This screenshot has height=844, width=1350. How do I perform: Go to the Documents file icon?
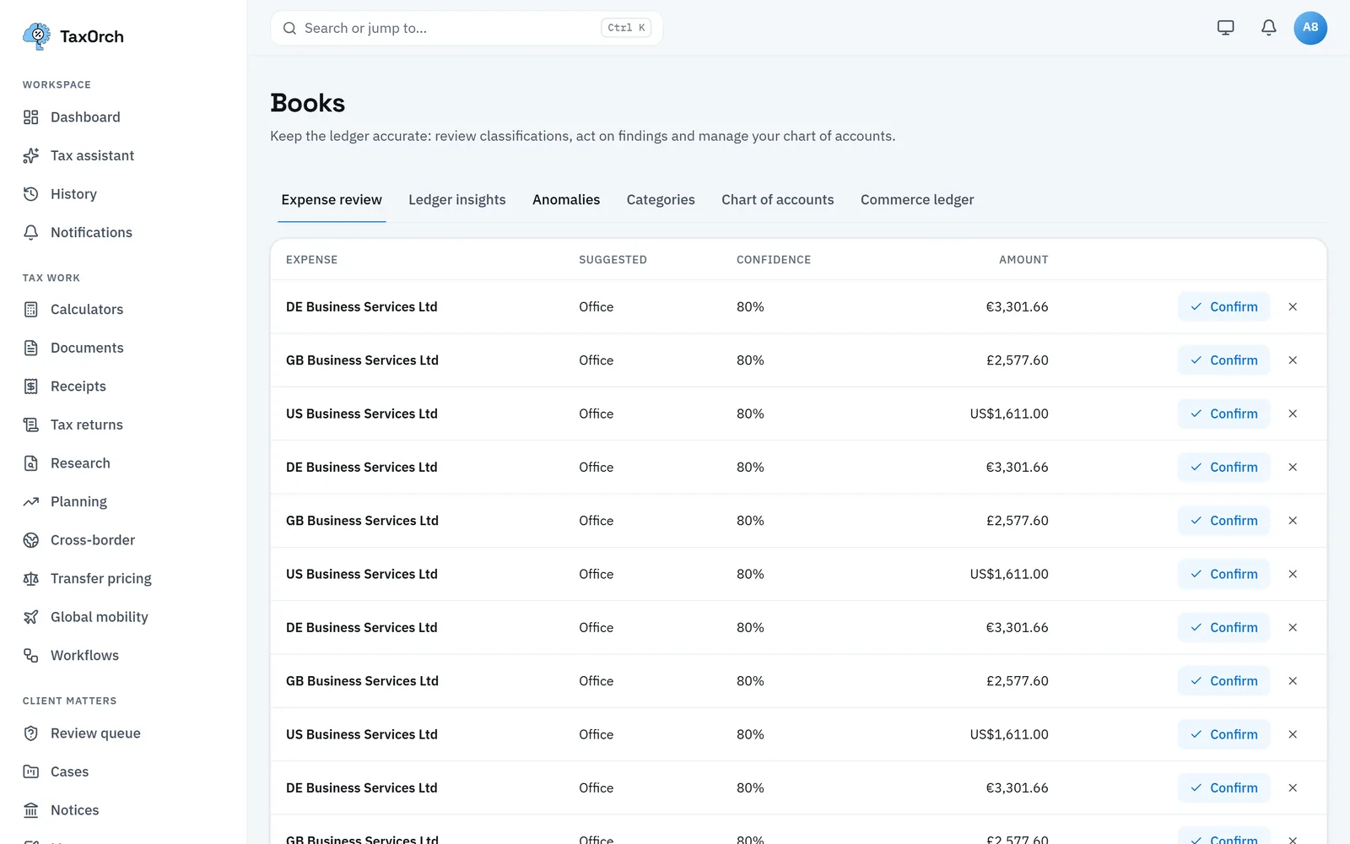coord(31,348)
